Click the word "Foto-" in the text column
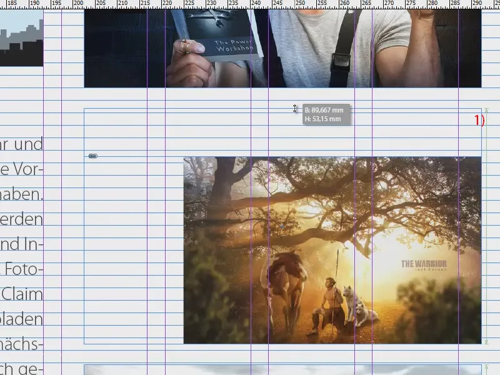The width and height of the screenshot is (500, 375). coord(24,269)
